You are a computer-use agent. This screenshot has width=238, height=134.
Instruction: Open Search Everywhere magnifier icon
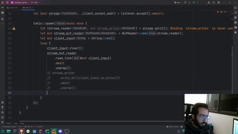[x=214, y=3]
